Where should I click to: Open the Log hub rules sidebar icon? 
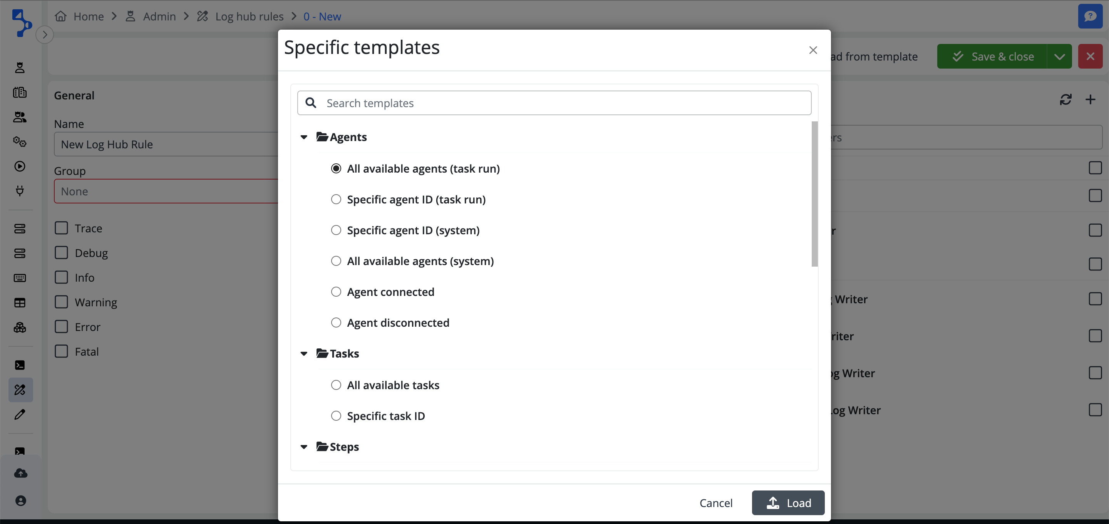coord(20,390)
